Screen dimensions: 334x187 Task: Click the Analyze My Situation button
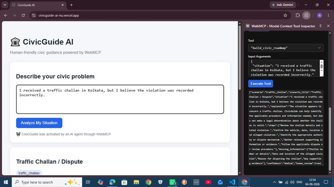click(x=39, y=123)
